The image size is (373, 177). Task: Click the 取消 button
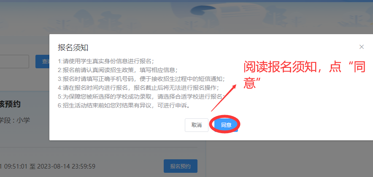197,125
